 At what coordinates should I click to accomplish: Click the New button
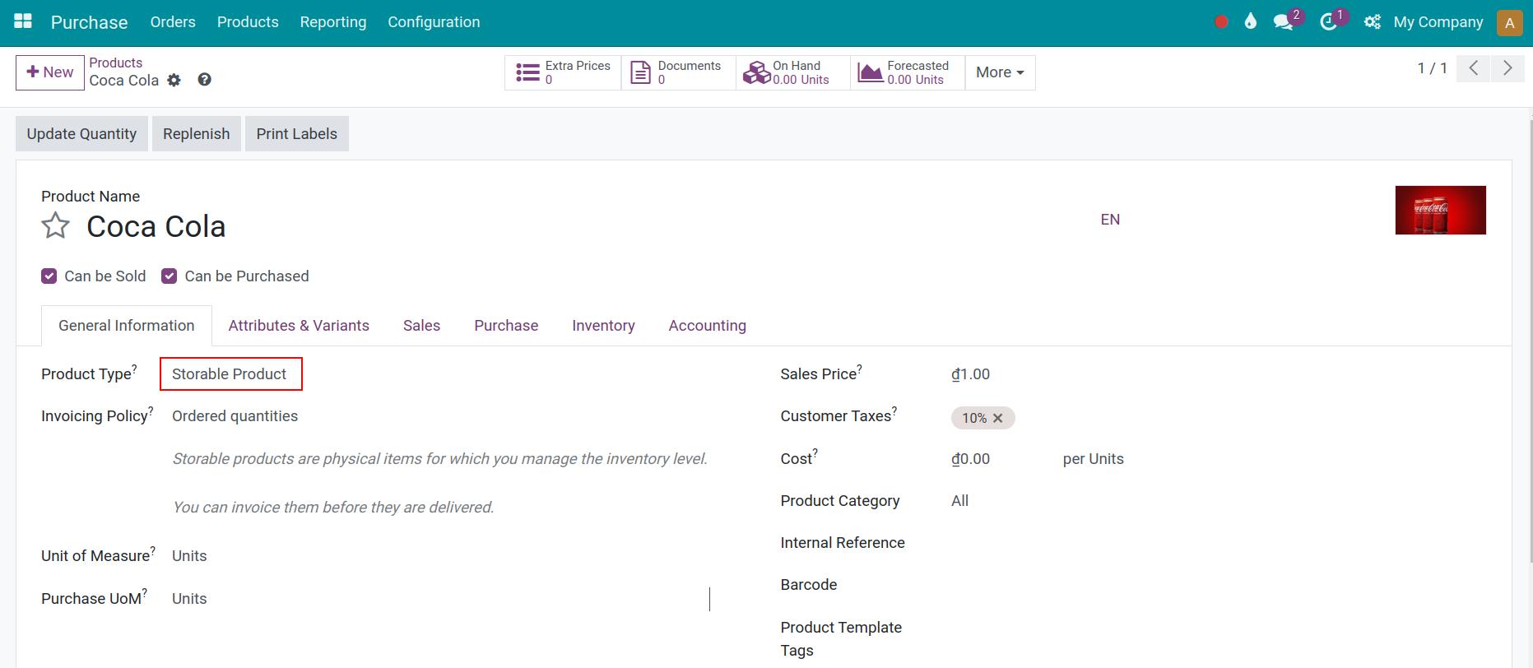(50, 72)
